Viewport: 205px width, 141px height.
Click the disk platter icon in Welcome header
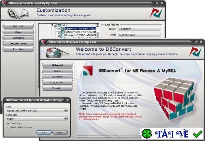56,52
